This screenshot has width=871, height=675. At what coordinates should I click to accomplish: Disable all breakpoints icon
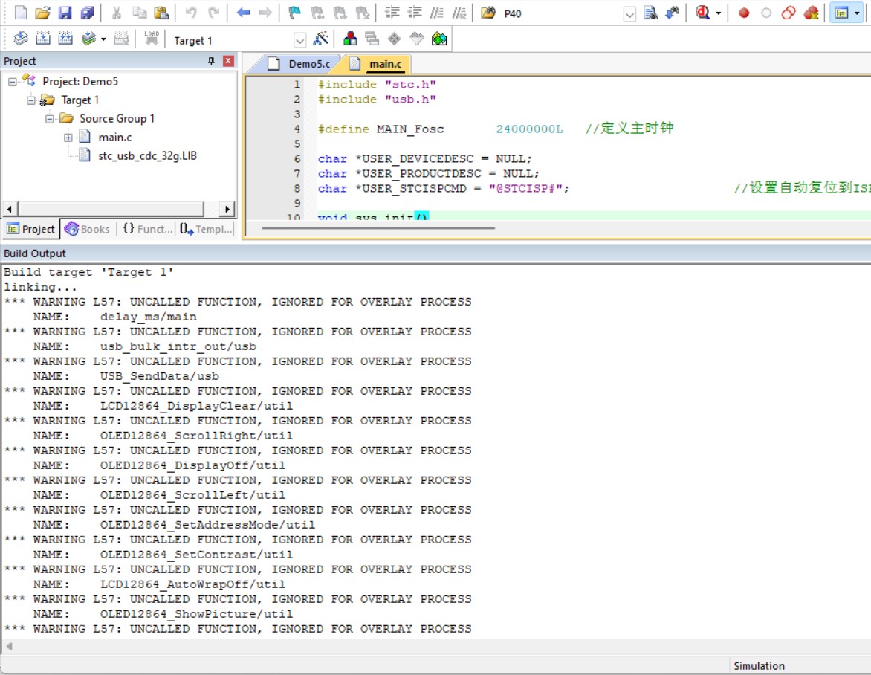[789, 13]
